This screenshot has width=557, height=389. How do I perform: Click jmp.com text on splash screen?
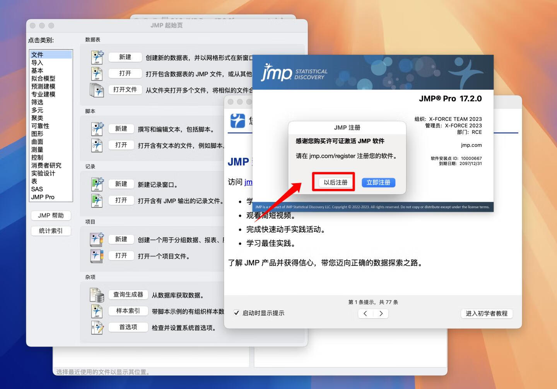point(471,145)
